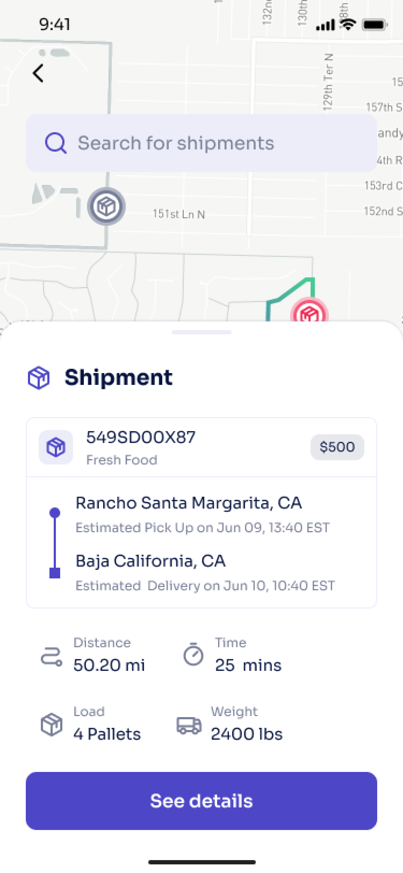Viewport: 403px width, 873px height.
Task: Click the Shipment header box icon
Action: pos(39,377)
